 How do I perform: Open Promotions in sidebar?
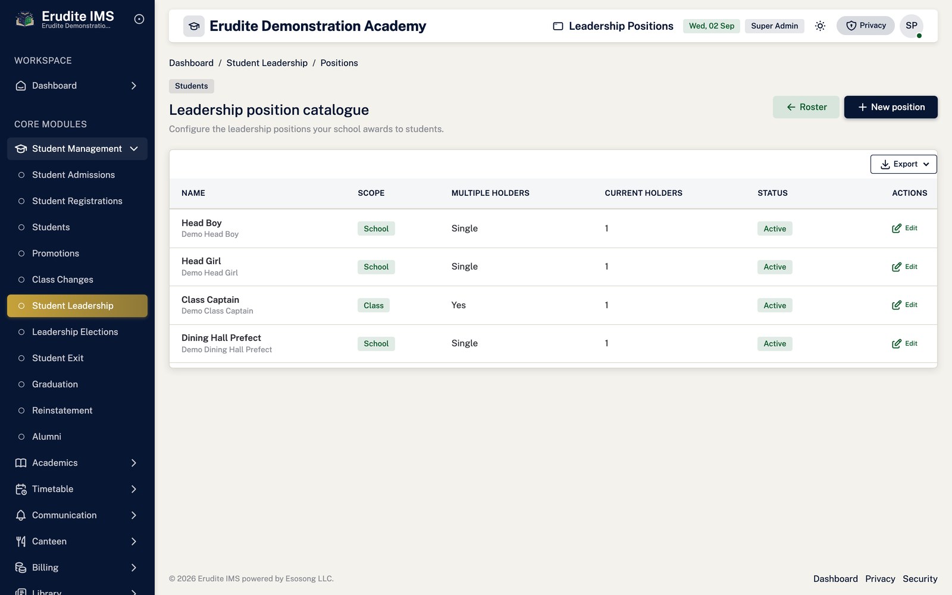tap(77, 253)
